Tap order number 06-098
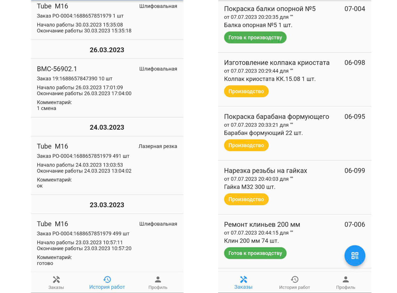 (x=354, y=63)
